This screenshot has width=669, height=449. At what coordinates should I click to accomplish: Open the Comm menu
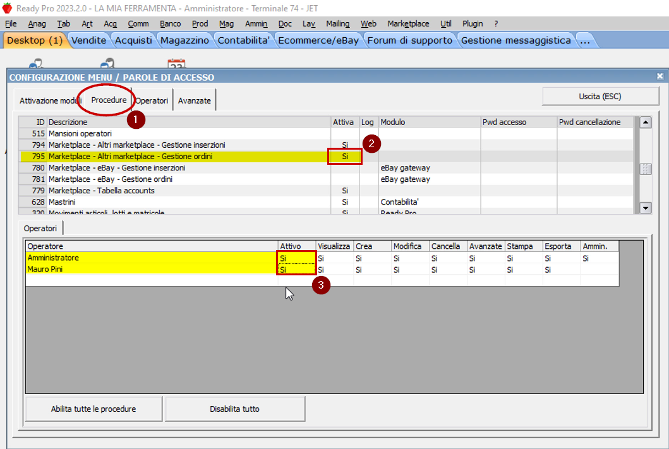pos(138,24)
